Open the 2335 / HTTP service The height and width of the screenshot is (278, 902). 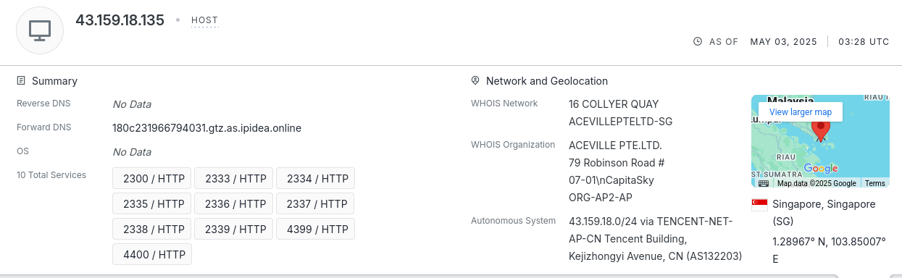tap(151, 204)
